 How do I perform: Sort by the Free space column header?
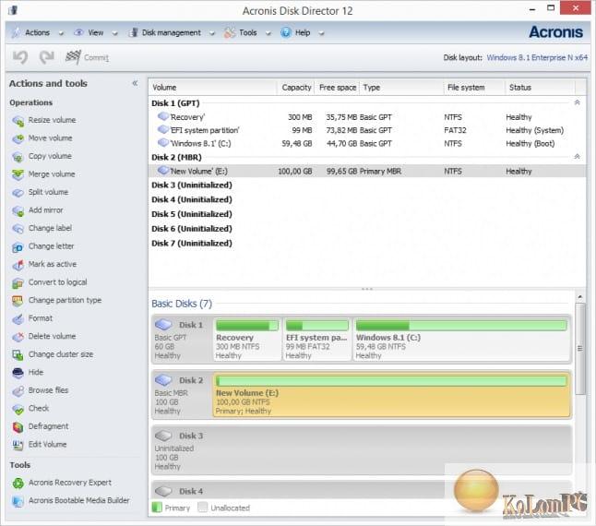[338, 88]
